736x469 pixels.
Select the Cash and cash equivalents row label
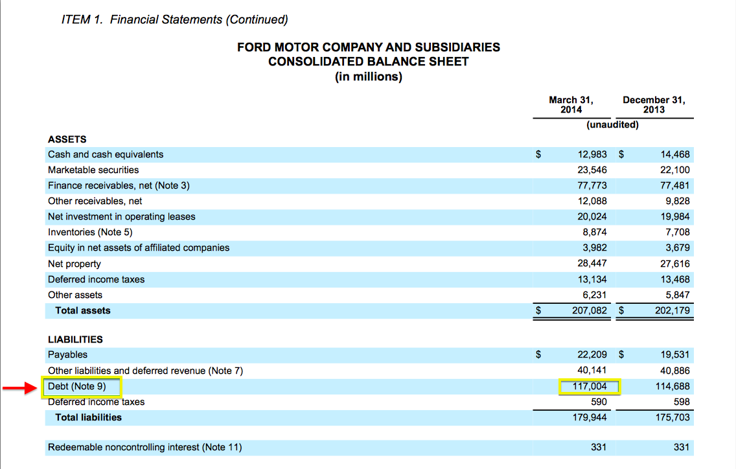(106, 155)
